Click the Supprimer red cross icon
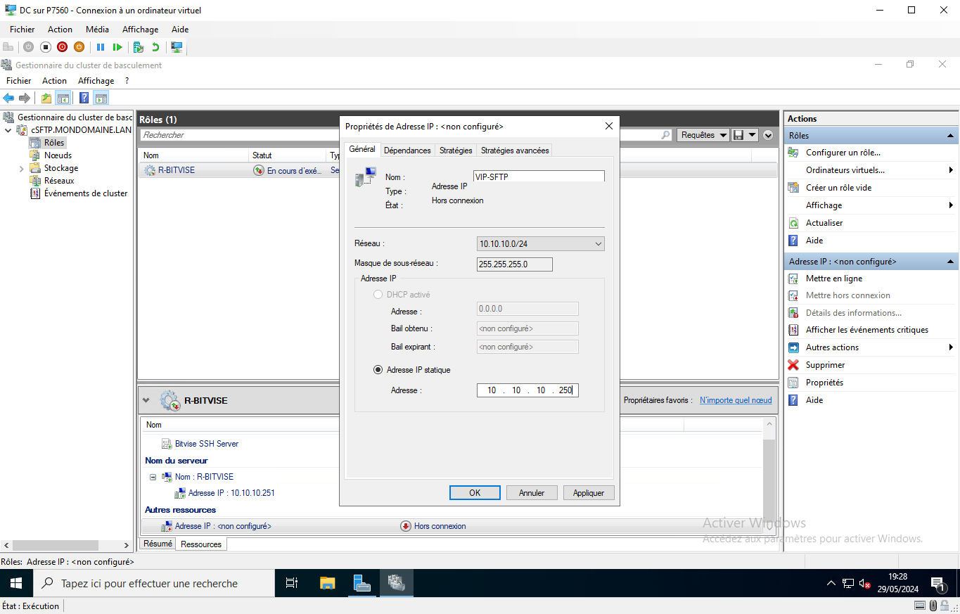 [x=793, y=365]
